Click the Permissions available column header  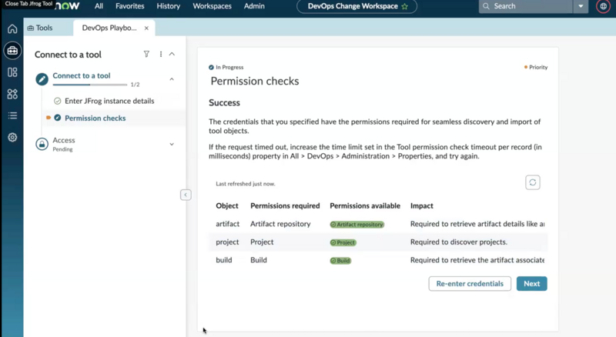364,205
